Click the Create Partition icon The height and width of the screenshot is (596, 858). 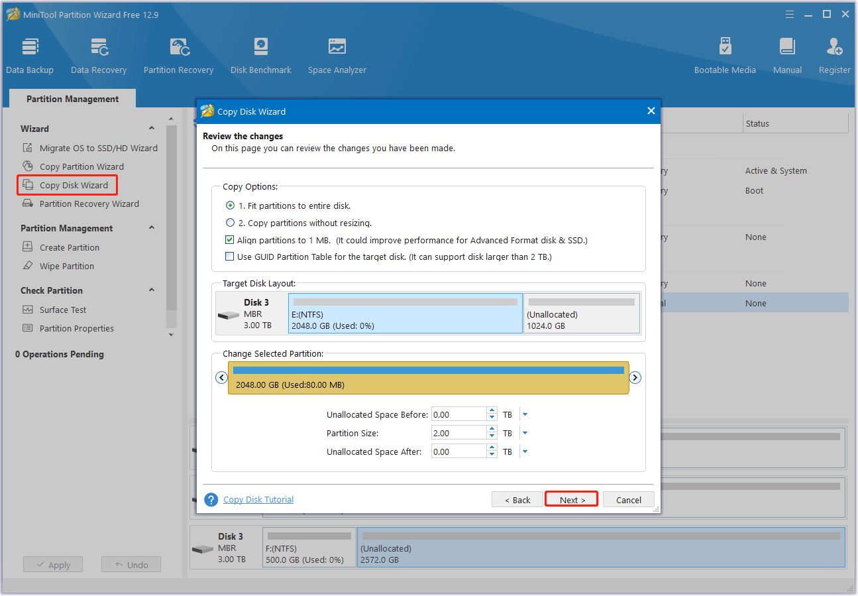pyautogui.click(x=27, y=247)
